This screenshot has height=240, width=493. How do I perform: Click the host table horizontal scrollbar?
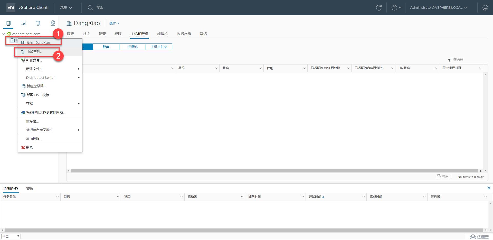tap(274, 171)
